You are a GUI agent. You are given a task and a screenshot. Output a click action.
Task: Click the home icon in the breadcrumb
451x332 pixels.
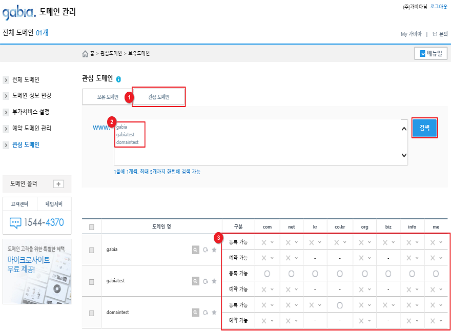(x=85, y=54)
